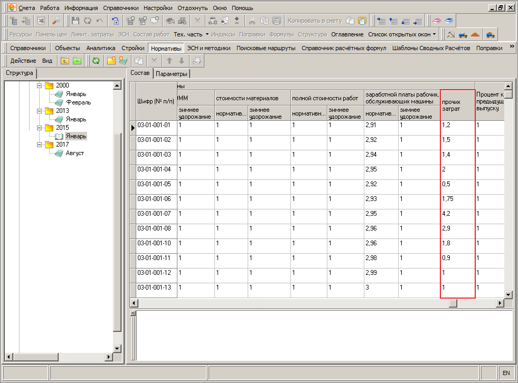Viewport: 518px width, 383px height.
Task: Open the Тех. часть dropdown arrow
Action: tap(207, 34)
